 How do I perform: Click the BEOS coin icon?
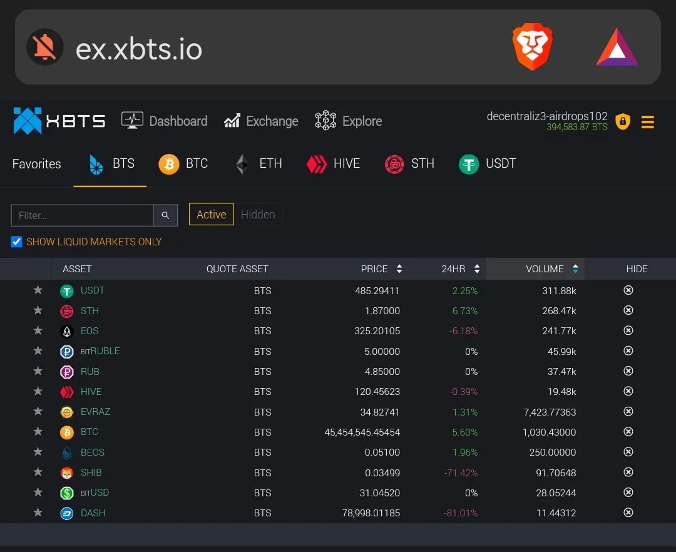click(67, 452)
